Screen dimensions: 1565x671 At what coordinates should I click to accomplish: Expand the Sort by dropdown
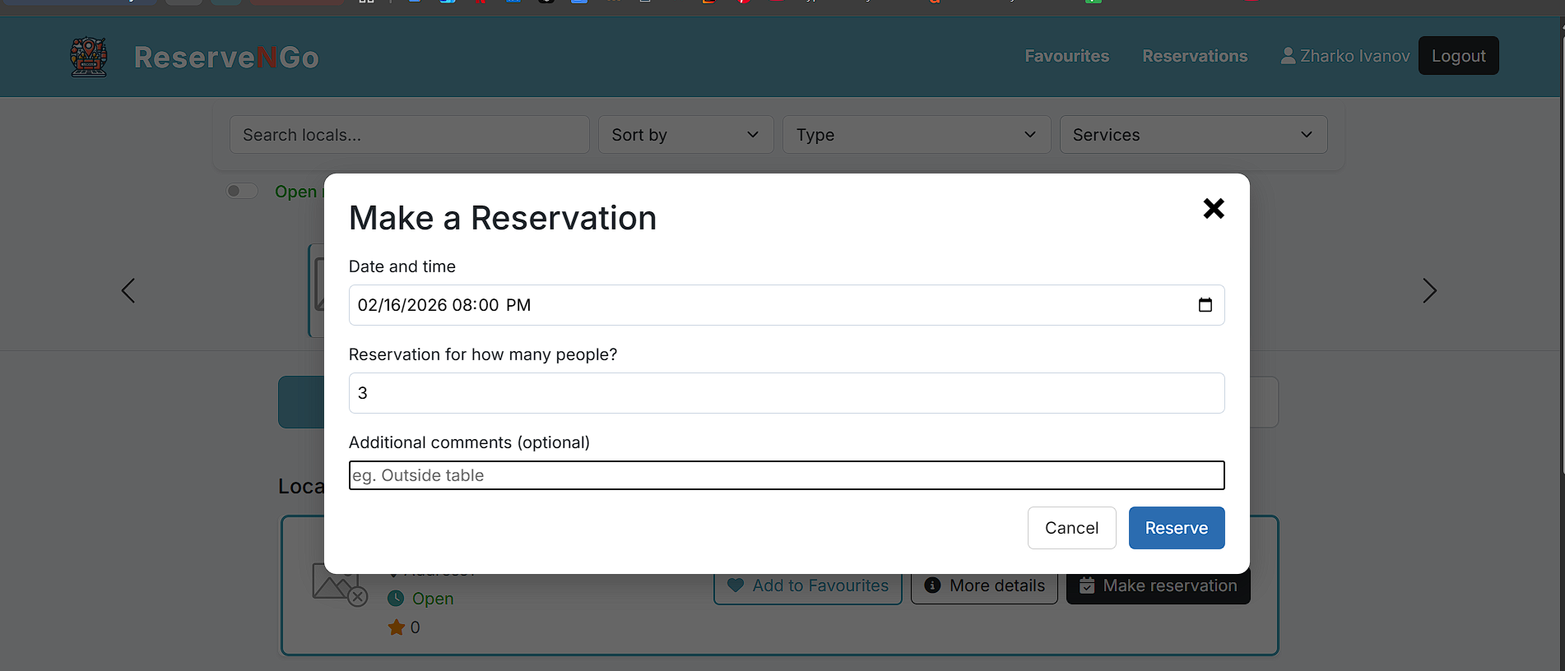pyautogui.click(x=685, y=135)
